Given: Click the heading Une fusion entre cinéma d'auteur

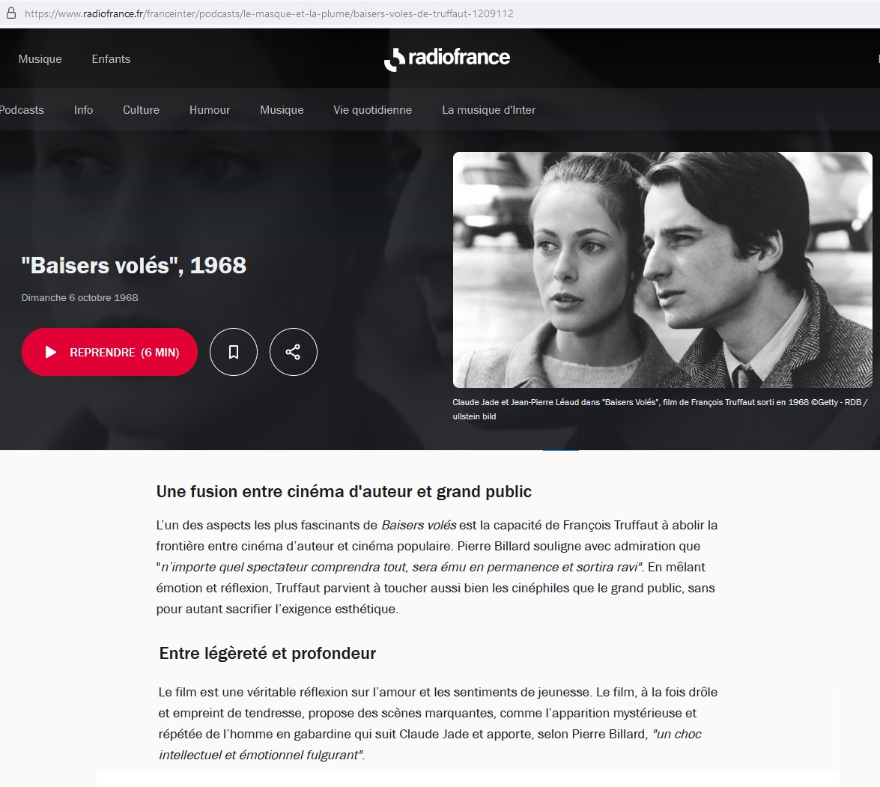Looking at the screenshot, I should click(x=344, y=491).
